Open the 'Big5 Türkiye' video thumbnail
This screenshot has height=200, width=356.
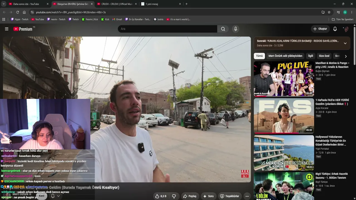284,186
